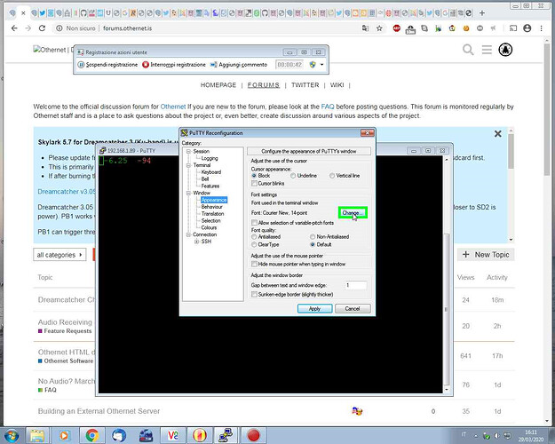555x444 pixels.
Task: Open the forum hamburger menu icon
Action: pos(487,50)
